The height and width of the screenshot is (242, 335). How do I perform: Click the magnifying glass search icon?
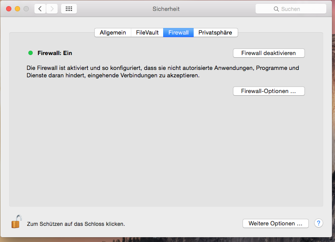[276, 9]
